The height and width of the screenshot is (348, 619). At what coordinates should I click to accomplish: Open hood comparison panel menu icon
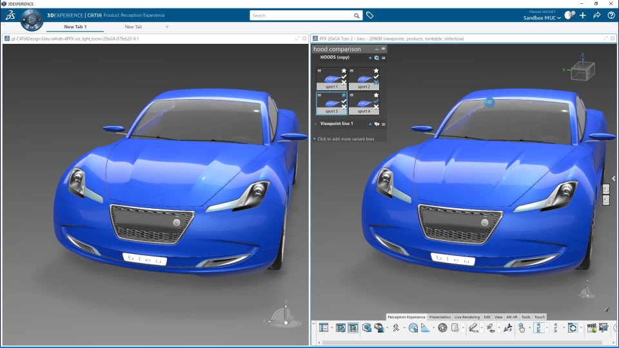tap(383, 49)
